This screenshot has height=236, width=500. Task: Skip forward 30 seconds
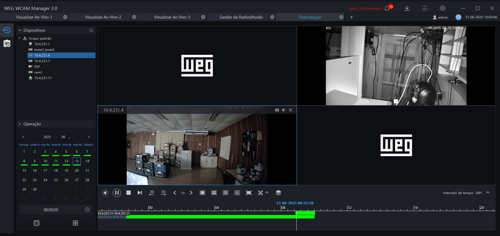pyautogui.click(x=163, y=193)
